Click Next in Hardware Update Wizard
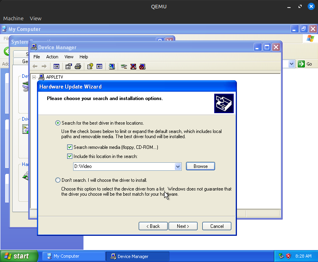 (x=183, y=226)
